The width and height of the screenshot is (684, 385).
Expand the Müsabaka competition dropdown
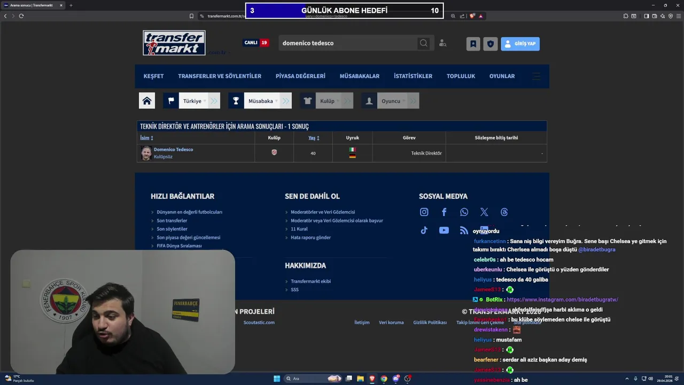[x=262, y=101]
